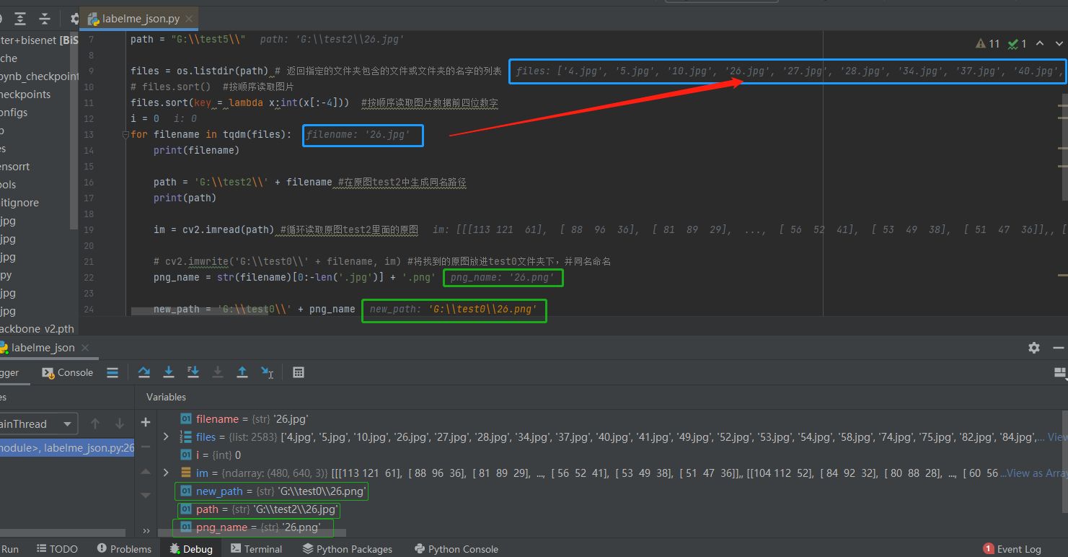
Task: Click the Expand All icon in project toolbar
Action: pyautogui.click(x=20, y=19)
